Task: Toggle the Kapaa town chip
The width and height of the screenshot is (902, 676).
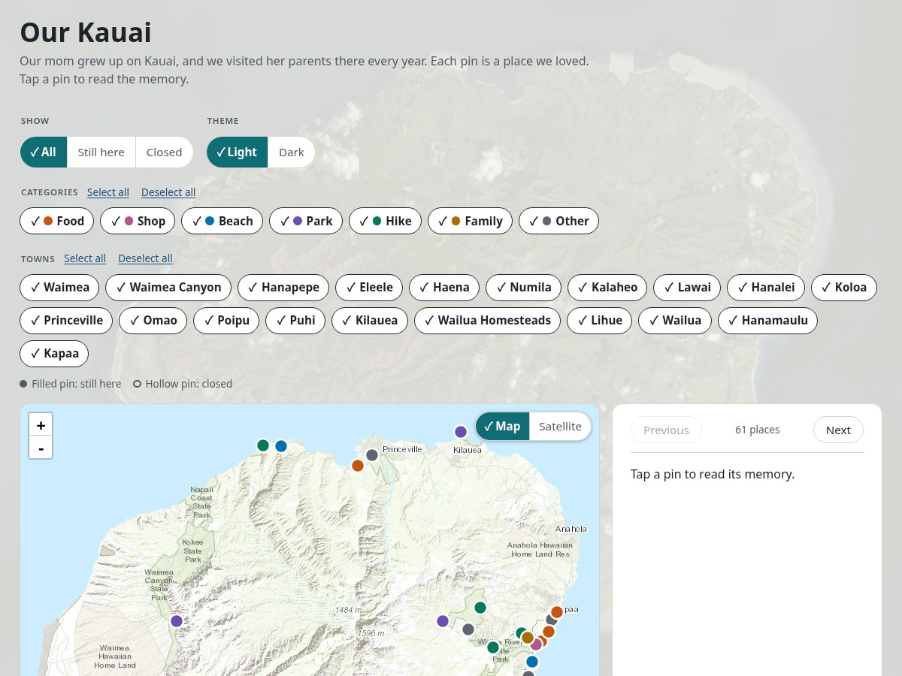Action: 54,353
